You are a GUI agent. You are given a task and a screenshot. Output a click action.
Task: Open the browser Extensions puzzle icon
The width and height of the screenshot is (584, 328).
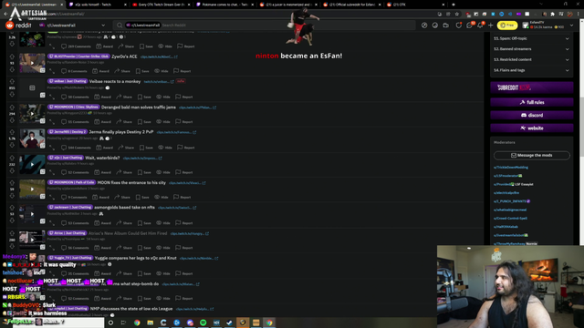553,14
